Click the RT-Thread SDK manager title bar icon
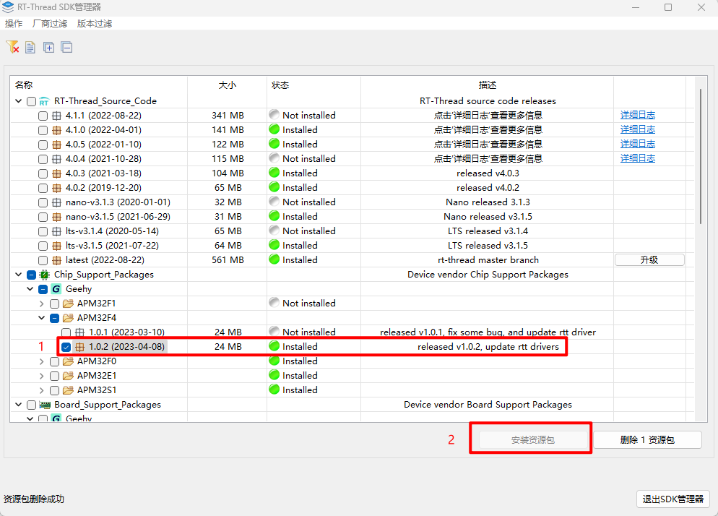 tap(8, 7)
